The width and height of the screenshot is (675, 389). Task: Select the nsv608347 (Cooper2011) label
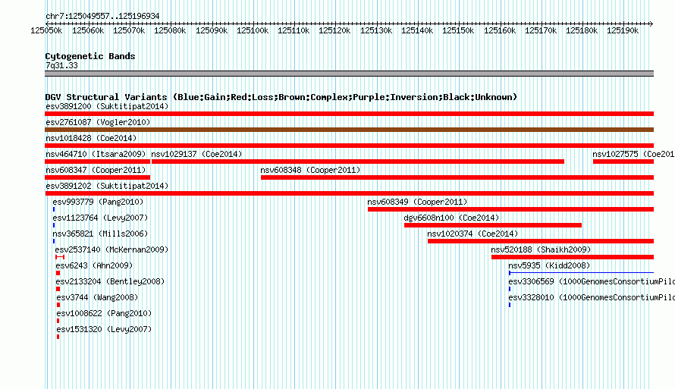pyautogui.click(x=96, y=170)
